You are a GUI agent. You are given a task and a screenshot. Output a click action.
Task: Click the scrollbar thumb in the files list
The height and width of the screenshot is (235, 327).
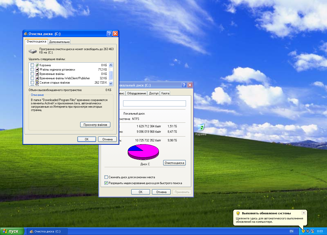pos(111,75)
